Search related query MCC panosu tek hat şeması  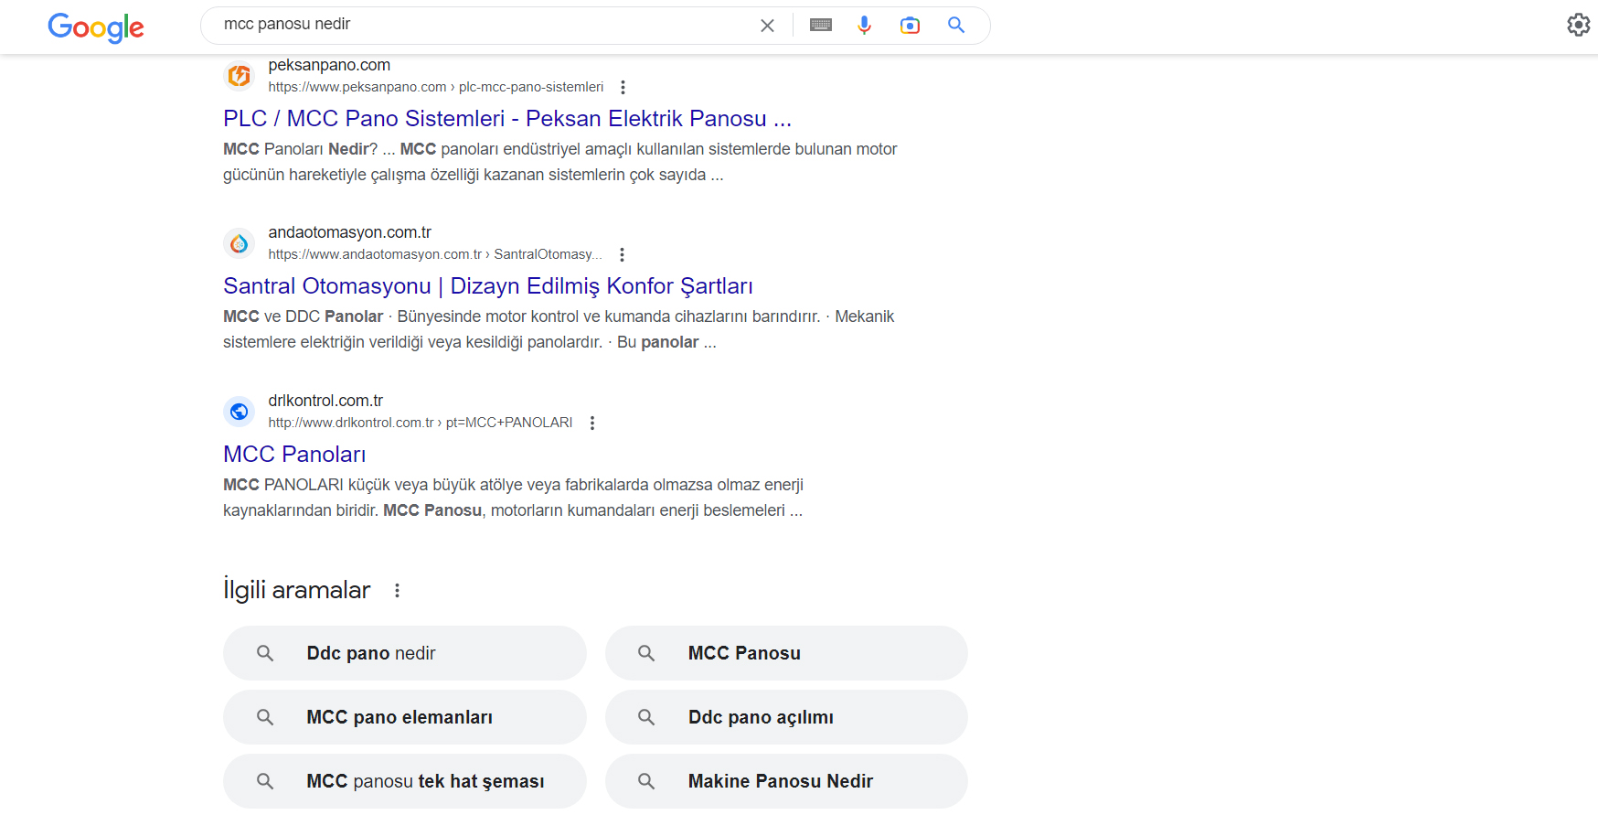click(x=404, y=781)
